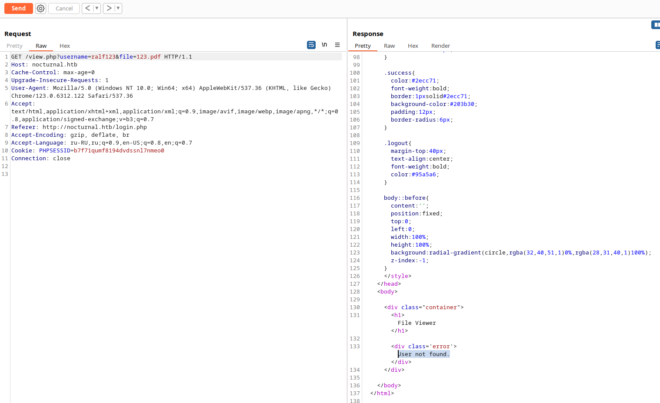Select the Response Pretty tab

[363, 46]
